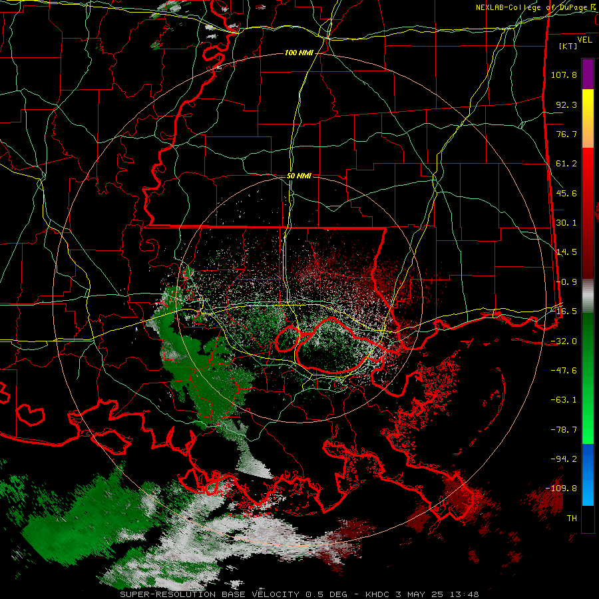Click the -78.7 velocity scale value
This screenshot has width=599, height=599.
[564, 430]
